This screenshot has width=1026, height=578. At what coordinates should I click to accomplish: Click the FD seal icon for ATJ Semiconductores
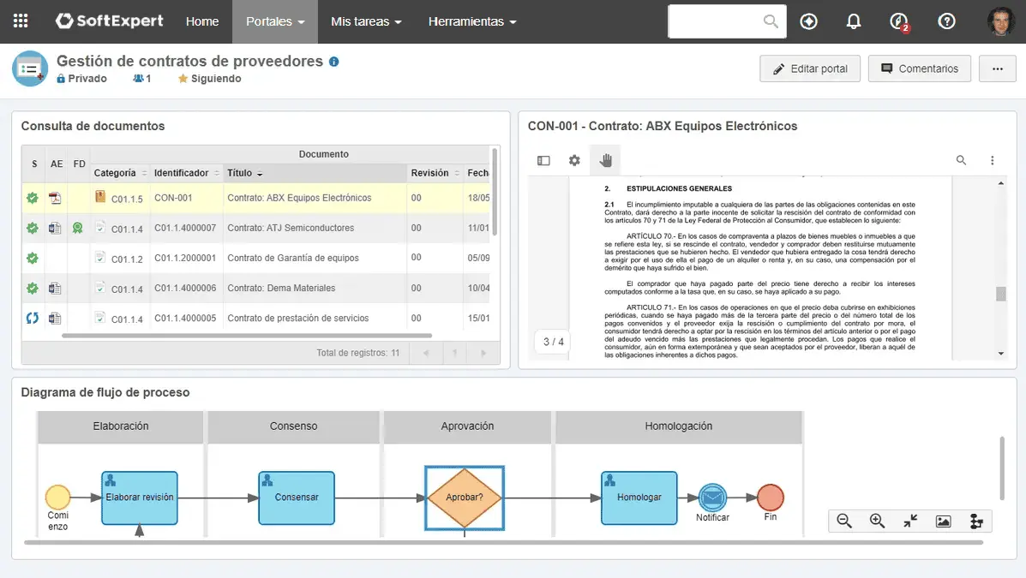78,228
